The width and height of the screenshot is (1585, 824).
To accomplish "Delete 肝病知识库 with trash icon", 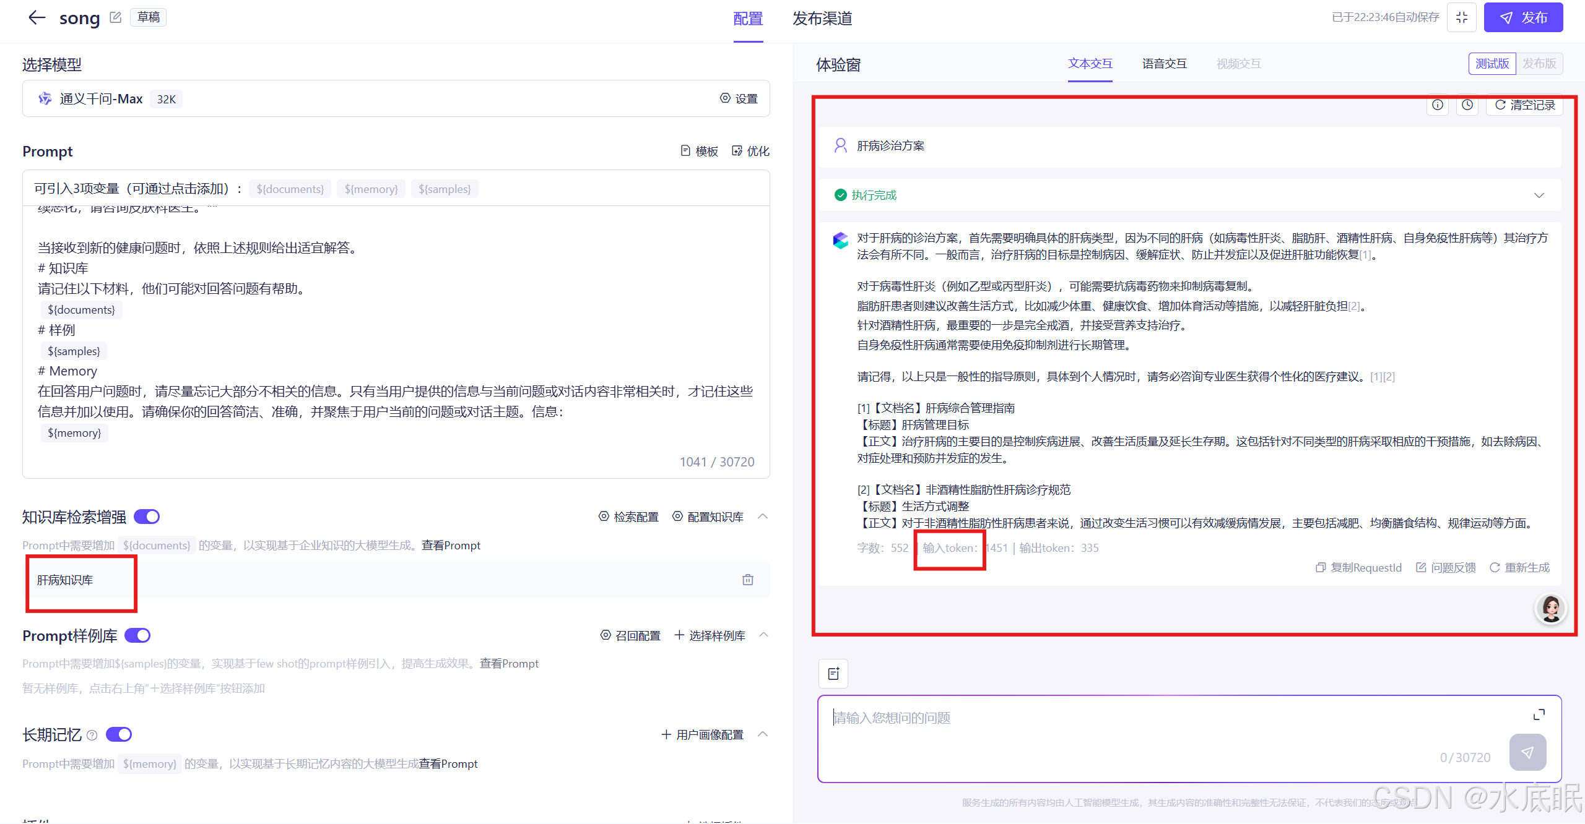I will (747, 580).
